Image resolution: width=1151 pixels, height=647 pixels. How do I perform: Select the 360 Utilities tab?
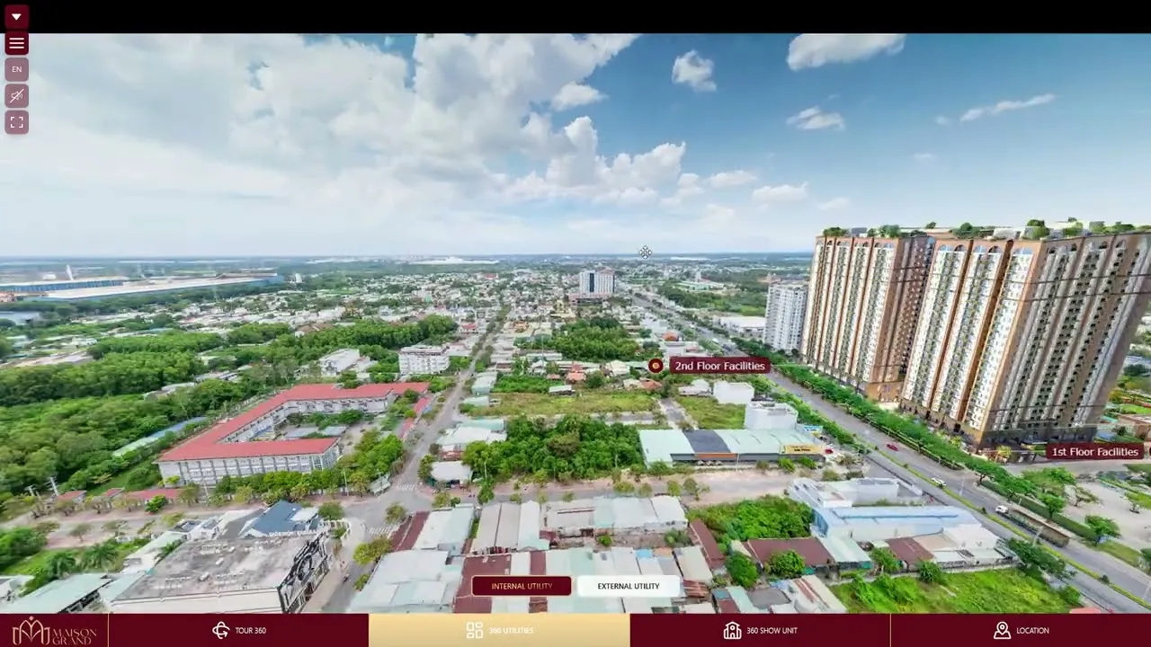pos(511,631)
